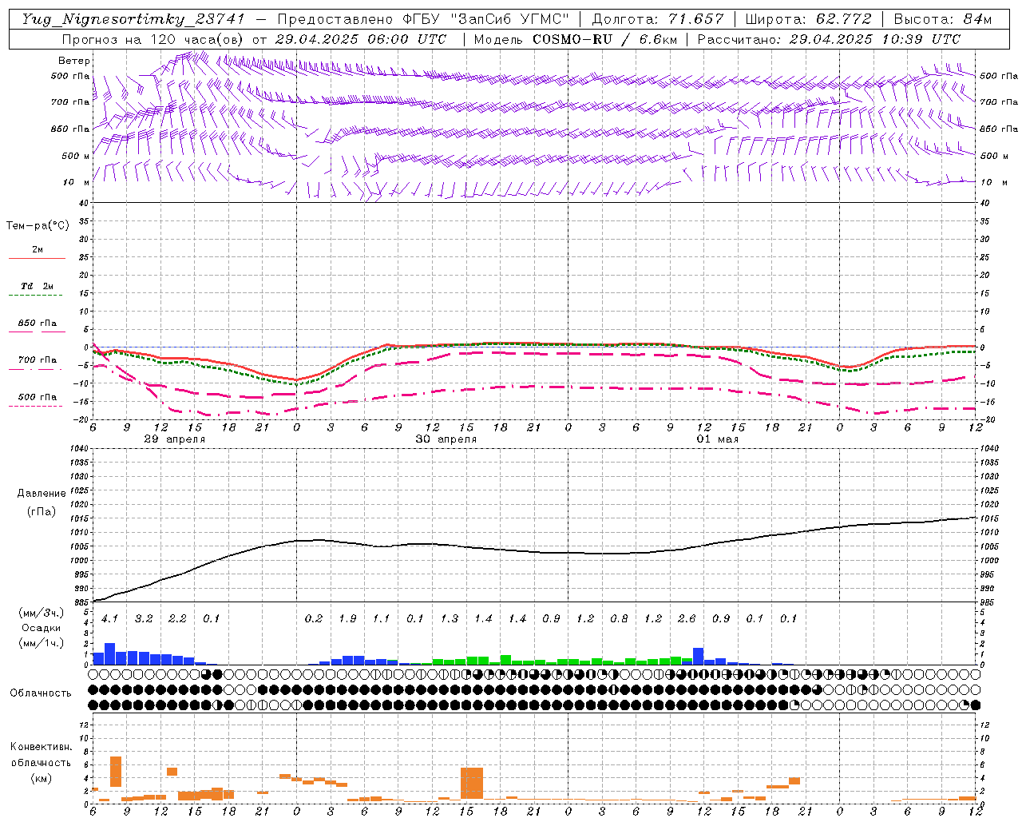Screen dimensions: 1022x818
Task: Click the Давление (гПа) pressure label
Action: pyautogui.click(x=40, y=502)
